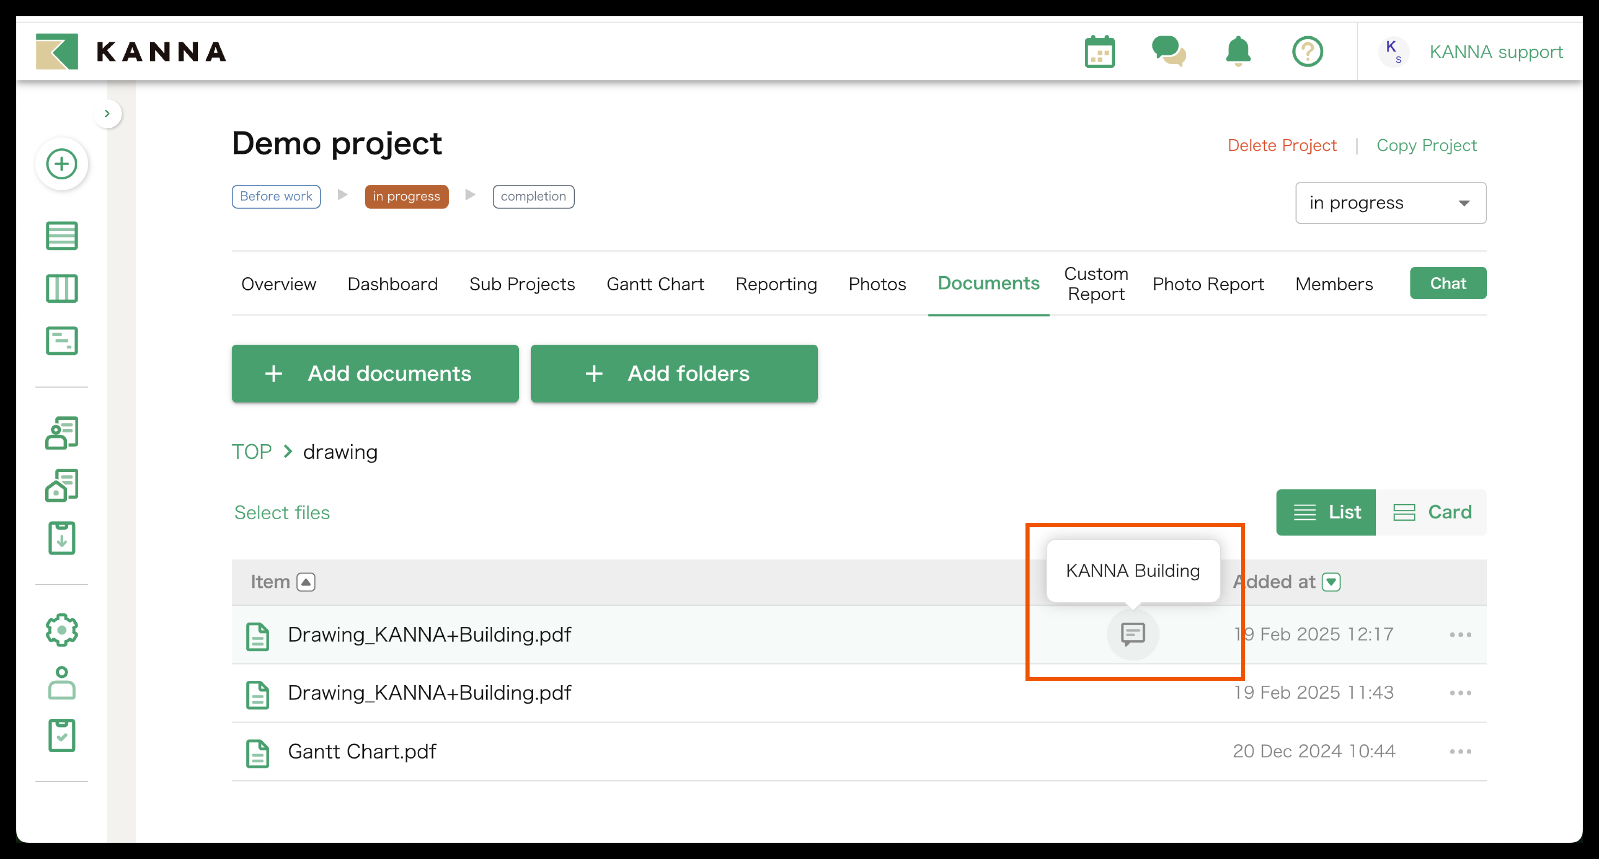The width and height of the screenshot is (1599, 859).
Task: Open the chat bubbles icon in header
Action: (1168, 51)
